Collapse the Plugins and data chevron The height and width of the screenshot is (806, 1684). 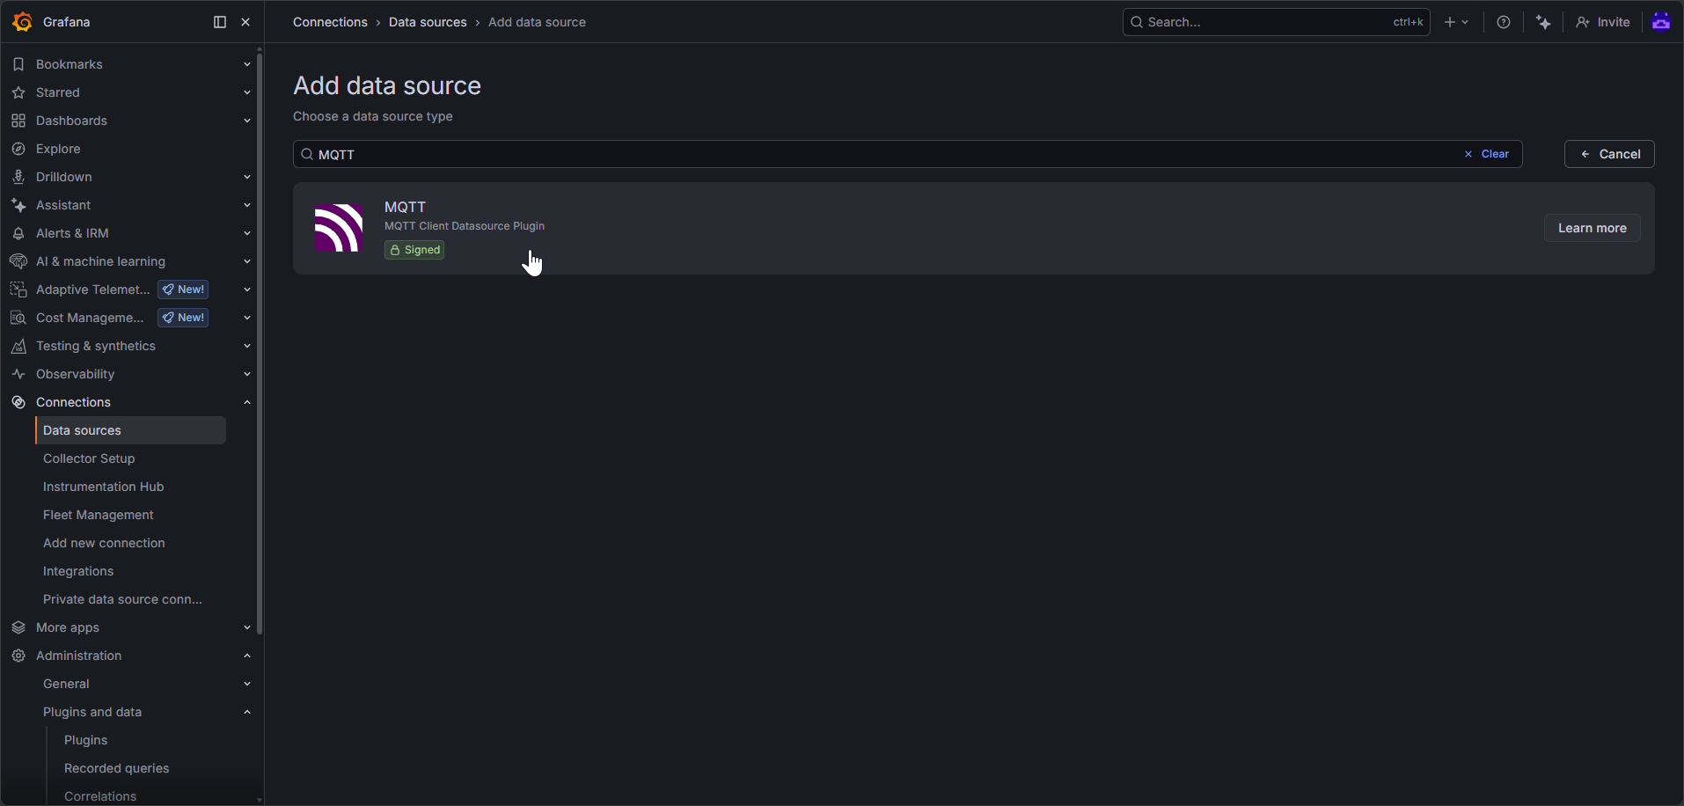pos(247,712)
